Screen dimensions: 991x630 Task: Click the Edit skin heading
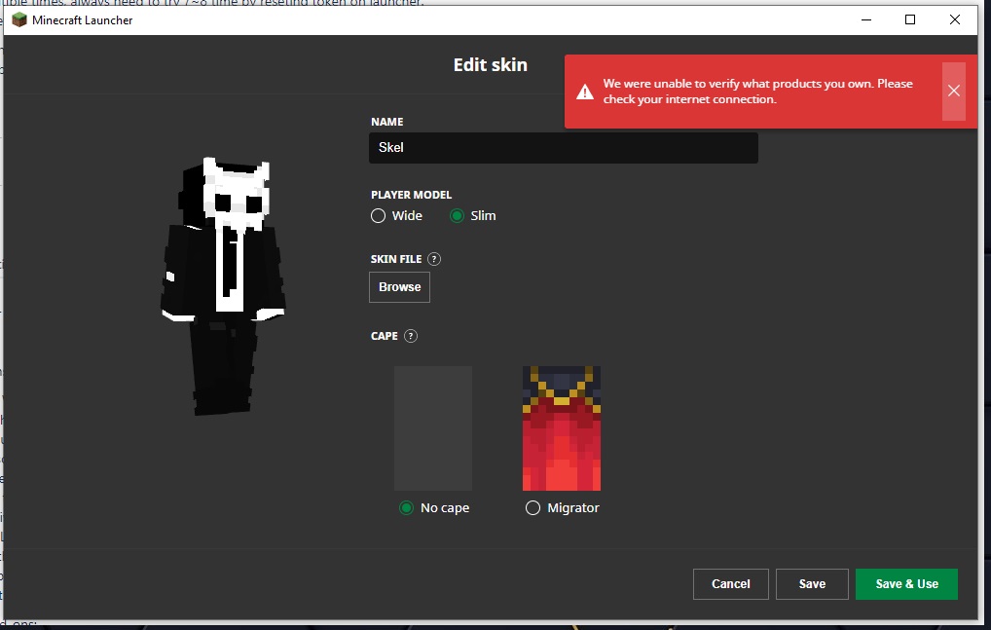pyautogui.click(x=491, y=65)
